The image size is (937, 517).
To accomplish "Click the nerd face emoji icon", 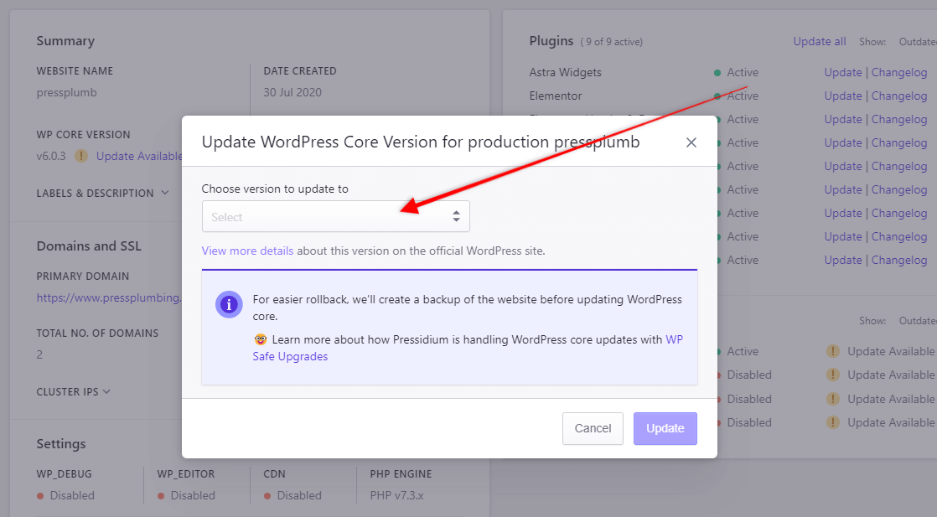I will pos(260,339).
